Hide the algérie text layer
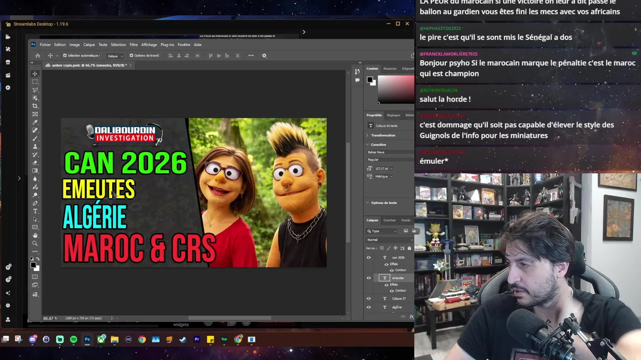The width and height of the screenshot is (641, 360). [x=369, y=307]
